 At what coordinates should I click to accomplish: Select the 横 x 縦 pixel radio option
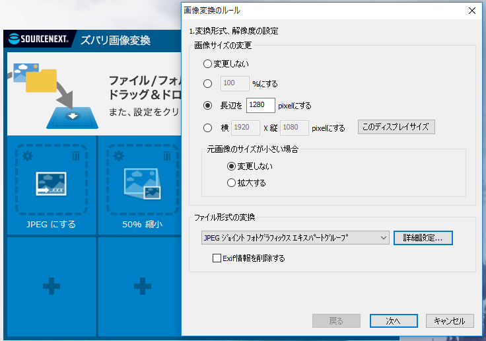click(x=207, y=128)
